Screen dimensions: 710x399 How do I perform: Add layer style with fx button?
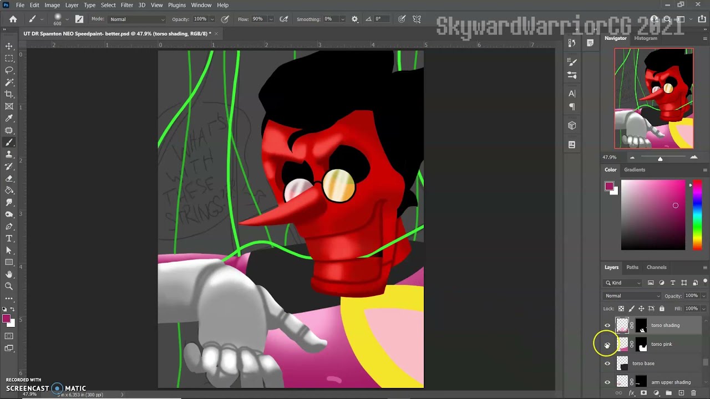click(631, 393)
